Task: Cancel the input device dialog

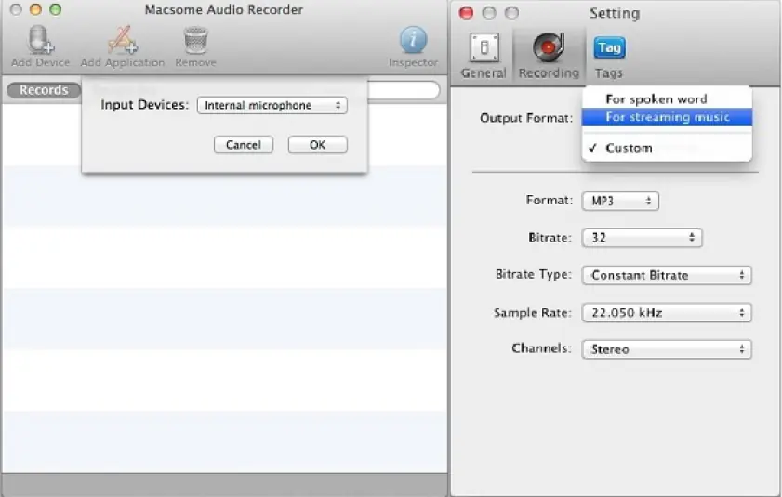Action: [x=244, y=145]
